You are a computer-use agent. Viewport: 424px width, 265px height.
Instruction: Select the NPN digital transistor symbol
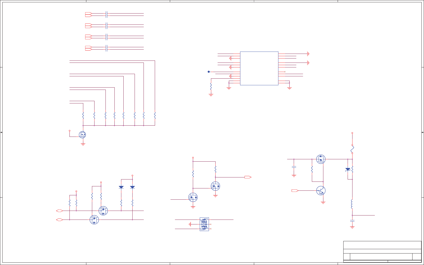[321, 191]
